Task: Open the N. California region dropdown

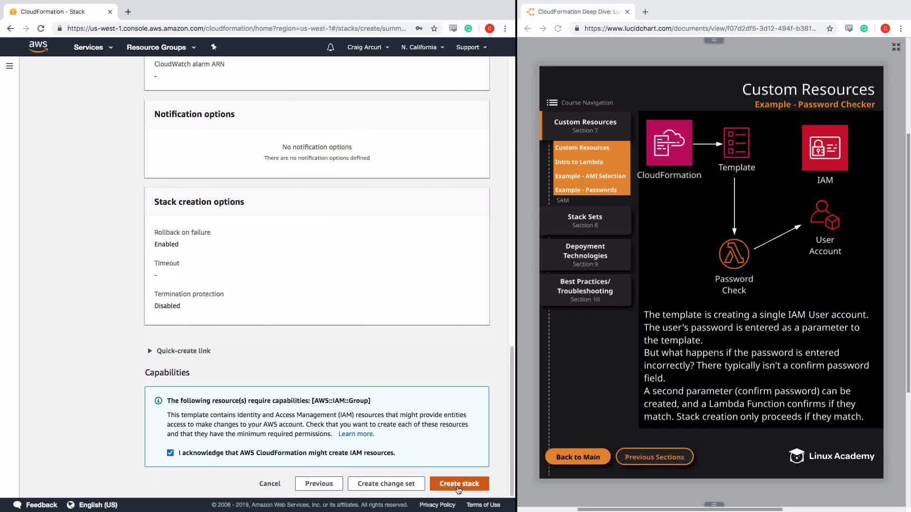Action: (422, 47)
